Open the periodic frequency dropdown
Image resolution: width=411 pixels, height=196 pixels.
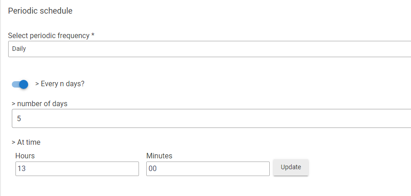pyautogui.click(x=209, y=49)
